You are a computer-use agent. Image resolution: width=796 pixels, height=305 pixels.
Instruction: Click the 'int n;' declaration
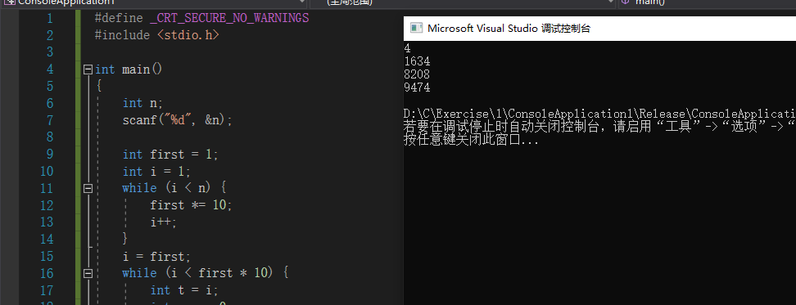tap(142, 103)
